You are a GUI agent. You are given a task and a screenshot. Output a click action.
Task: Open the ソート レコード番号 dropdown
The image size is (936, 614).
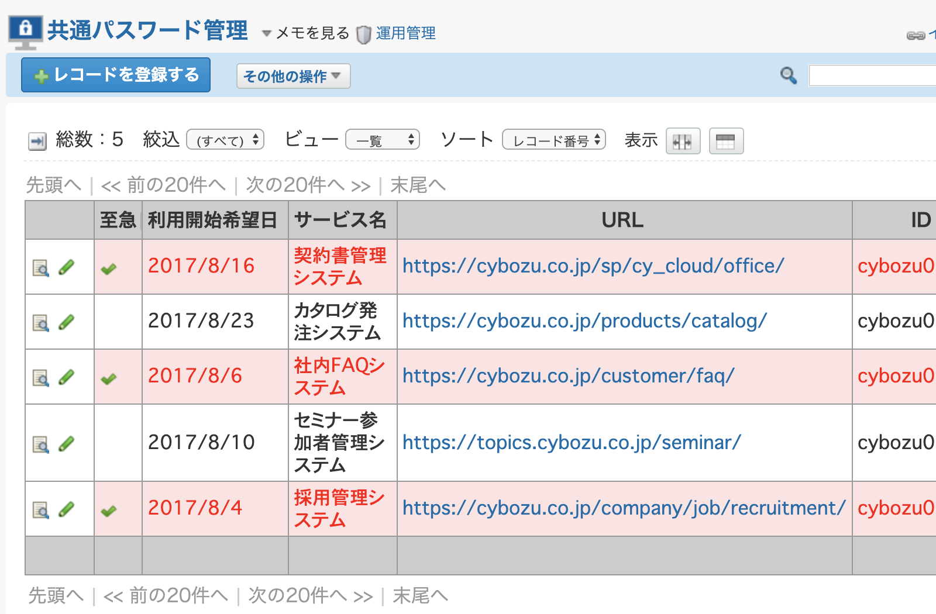click(x=554, y=140)
